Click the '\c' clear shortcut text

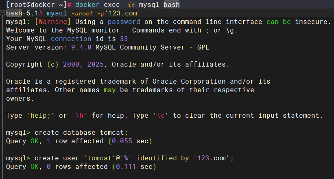point(161,115)
